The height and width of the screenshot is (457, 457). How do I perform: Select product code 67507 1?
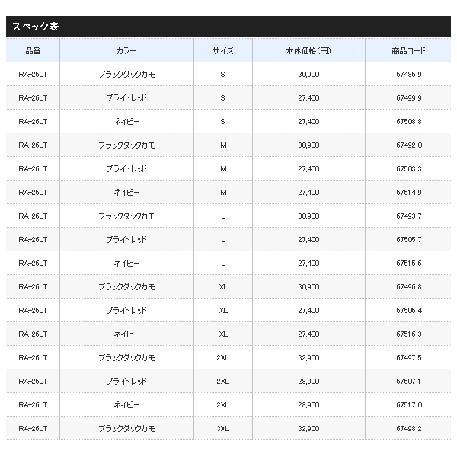tap(408, 382)
